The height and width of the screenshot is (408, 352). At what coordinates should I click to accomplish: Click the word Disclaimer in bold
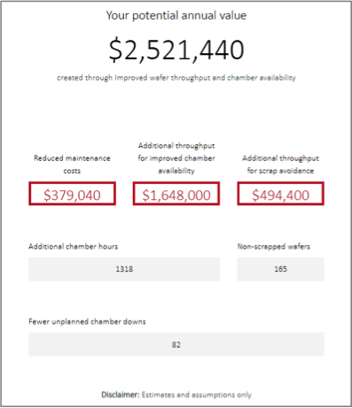click(x=120, y=395)
